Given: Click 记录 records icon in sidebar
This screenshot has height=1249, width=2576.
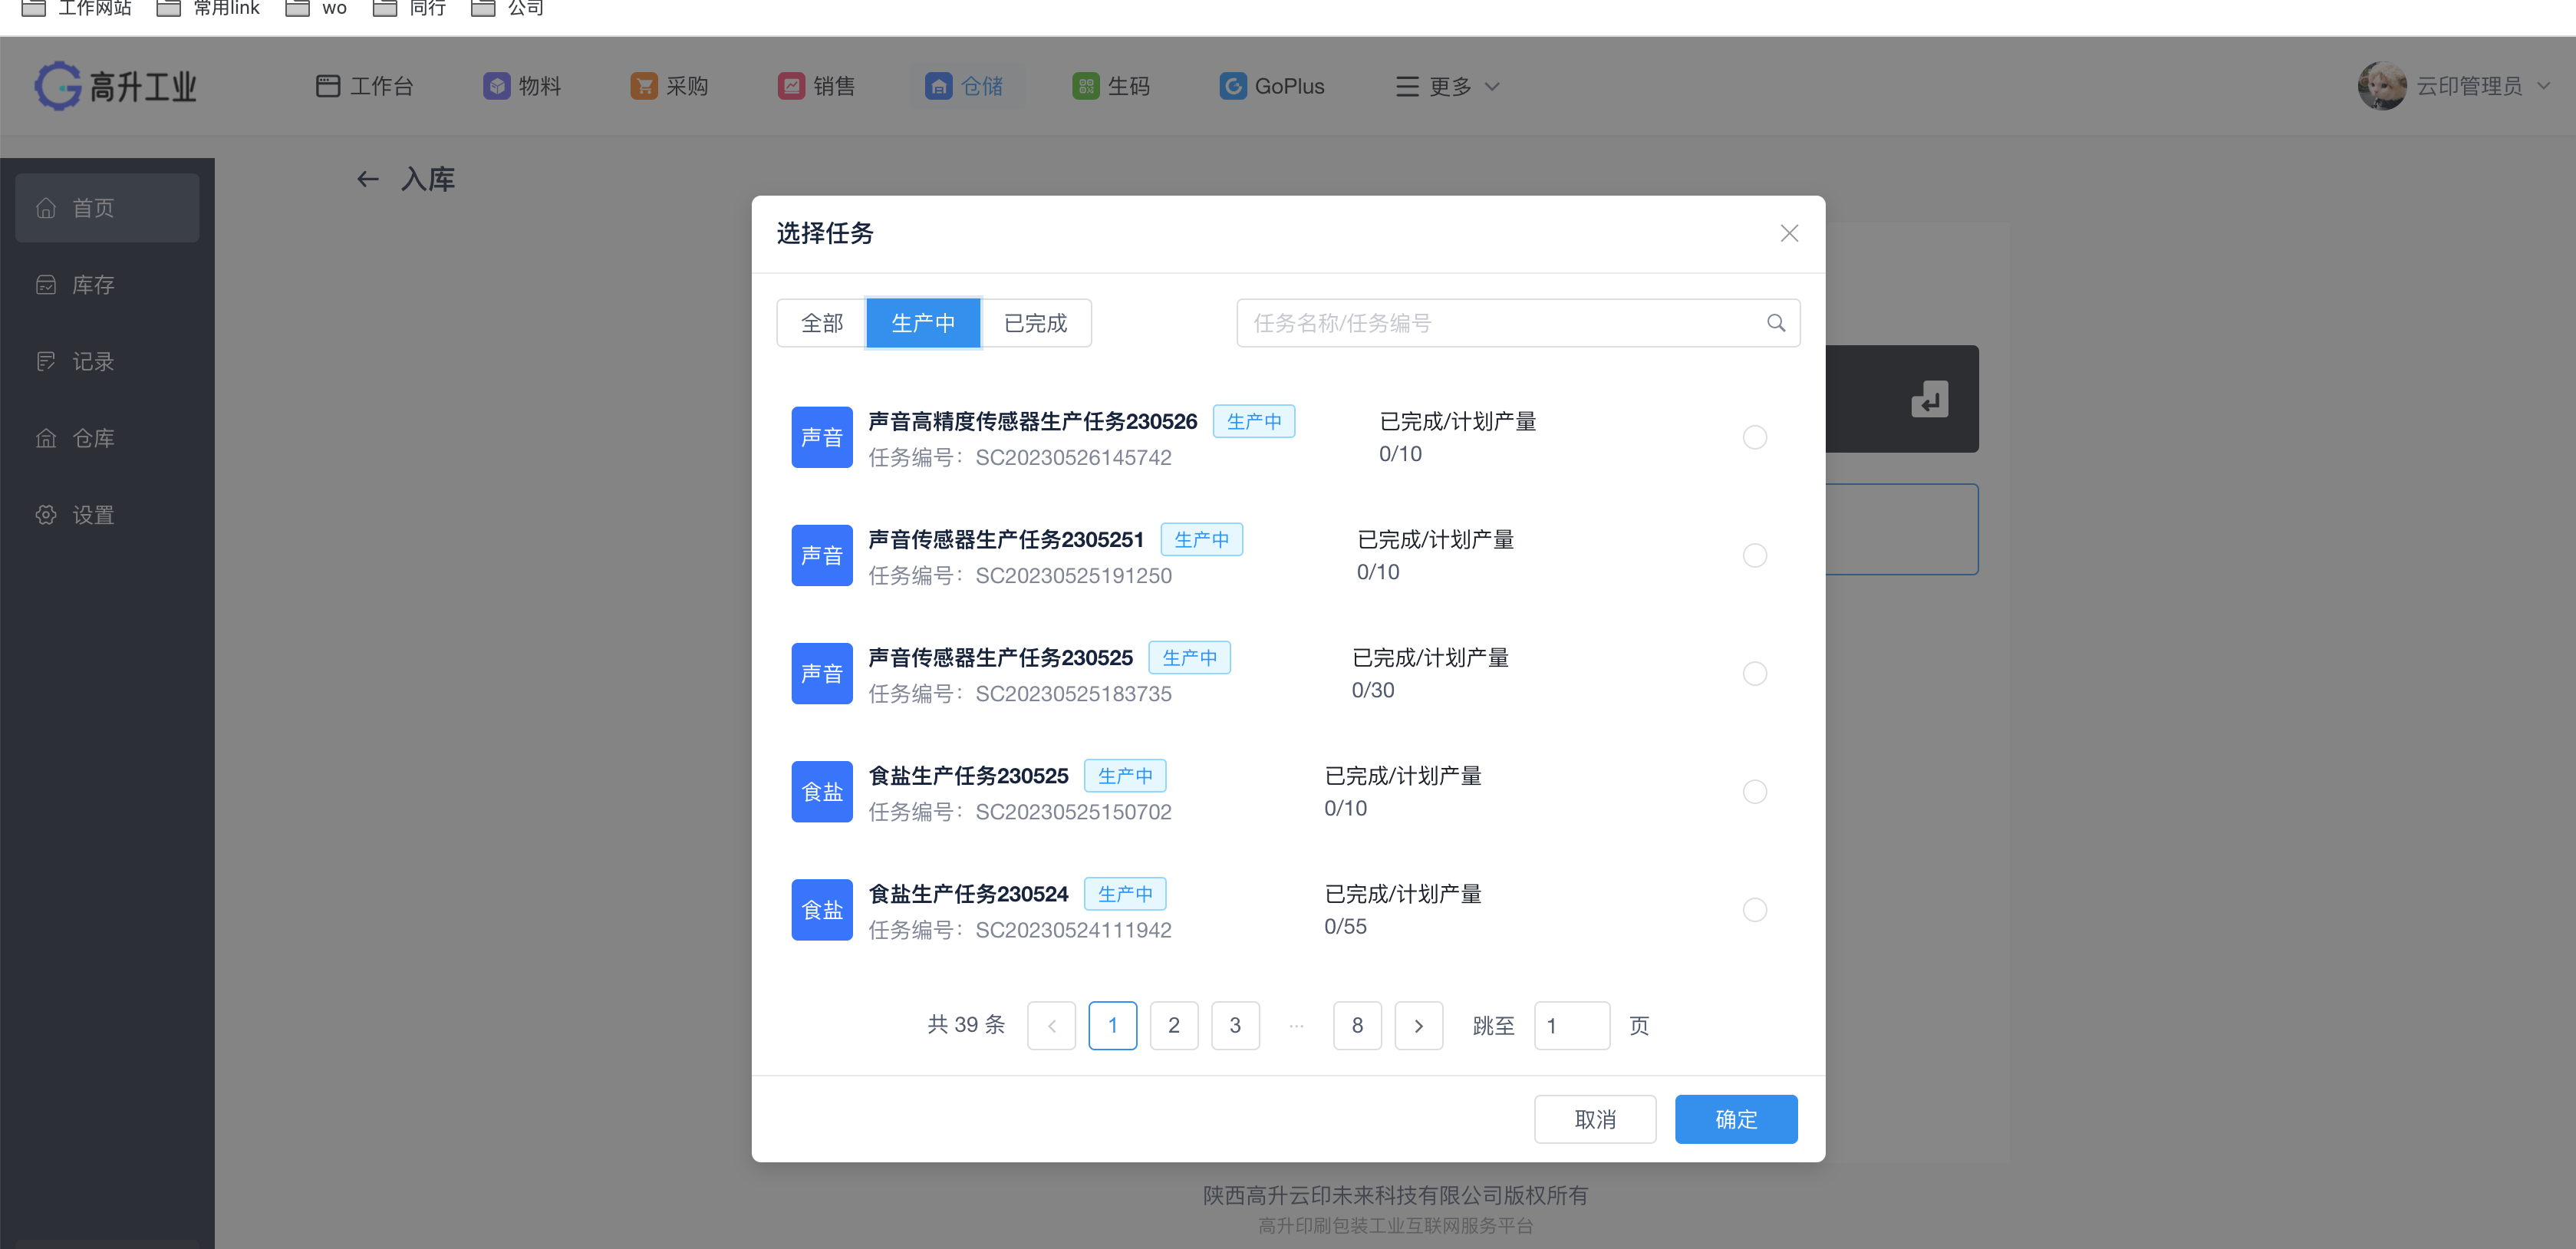Looking at the screenshot, I should pos(46,361).
